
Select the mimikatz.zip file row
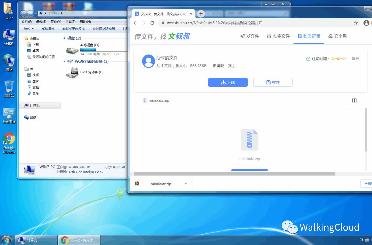pyautogui.click(x=250, y=100)
